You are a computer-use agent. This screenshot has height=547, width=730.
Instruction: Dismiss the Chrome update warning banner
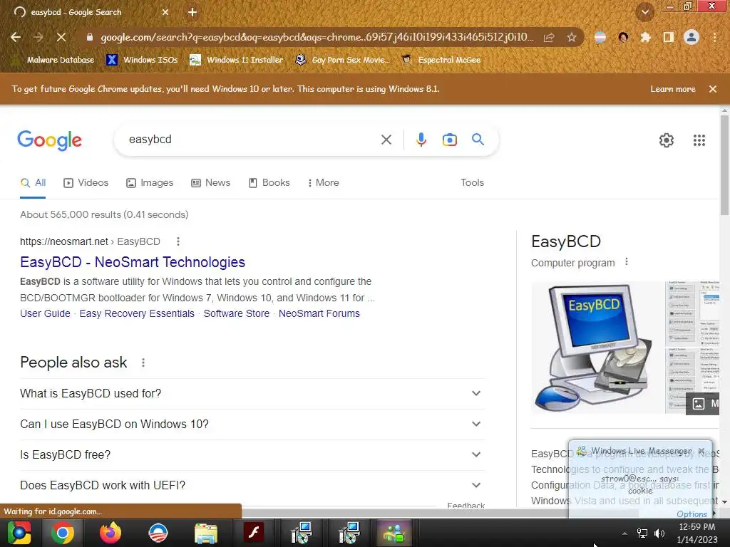(x=713, y=89)
